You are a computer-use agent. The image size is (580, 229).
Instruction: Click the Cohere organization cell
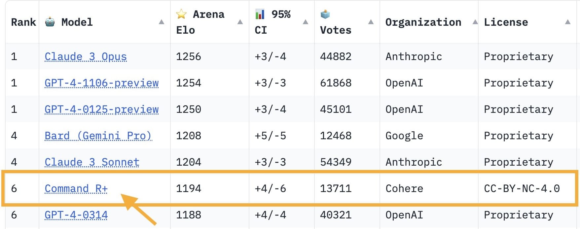pos(404,188)
